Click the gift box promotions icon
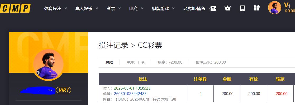The width and height of the screenshot is (295, 105). (x=256, y=8)
